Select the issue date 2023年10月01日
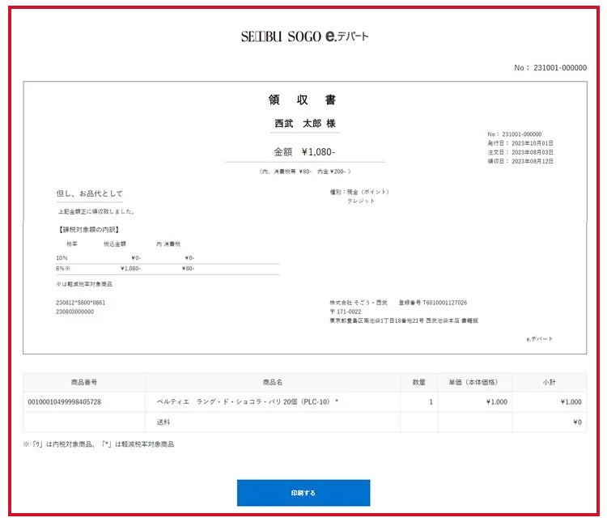The height and width of the screenshot is (522, 607). [x=533, y=143]
